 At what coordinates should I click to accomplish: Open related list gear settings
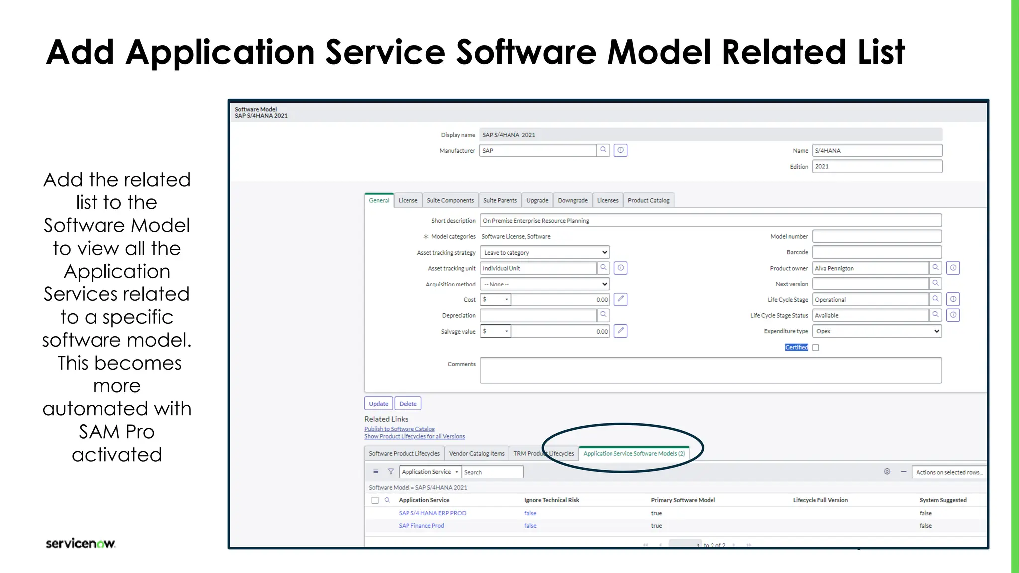pos(887,471)
